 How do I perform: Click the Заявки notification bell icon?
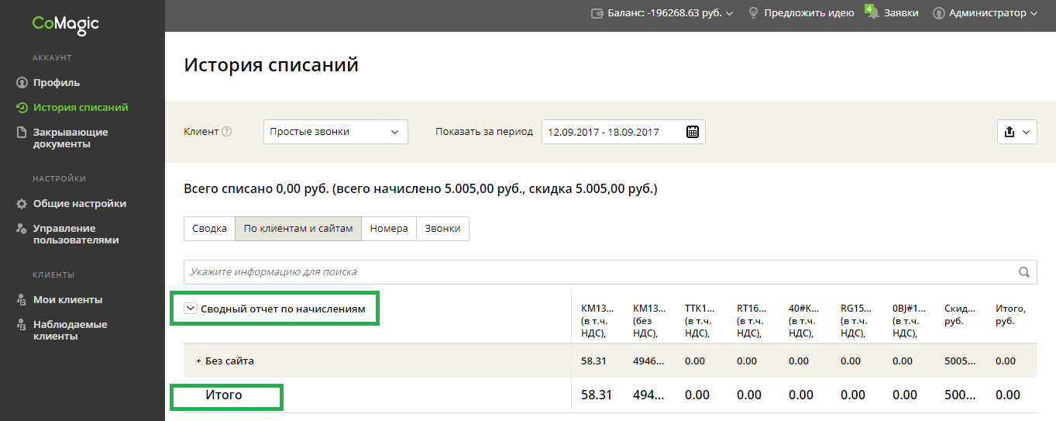click(x=872, y=13)
